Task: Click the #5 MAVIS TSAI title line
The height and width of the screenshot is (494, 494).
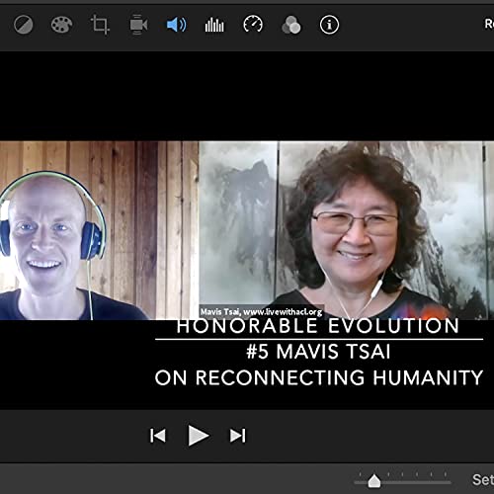Action: [x=318, y=352]
